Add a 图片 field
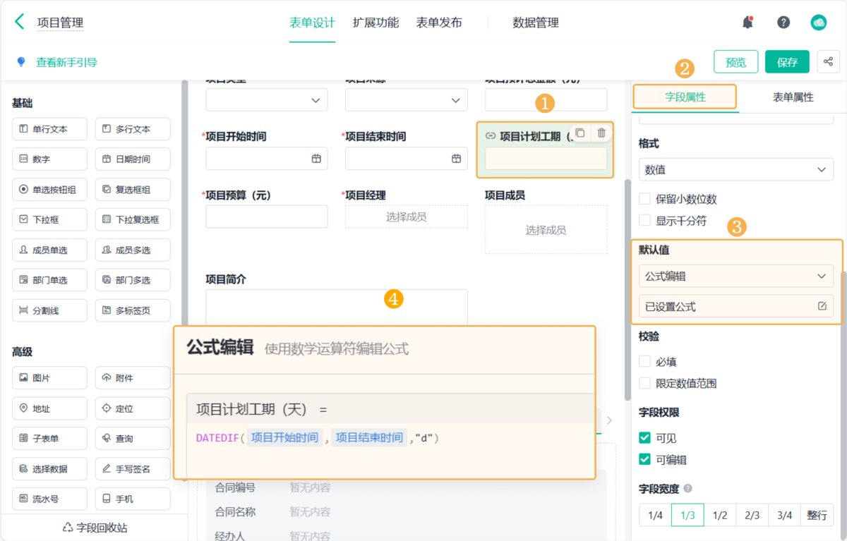This screenshot has height=541, width=847. [x=49, y=378]
